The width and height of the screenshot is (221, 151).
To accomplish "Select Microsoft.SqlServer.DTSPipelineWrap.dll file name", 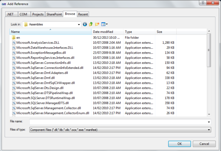I will pyautogui.click(x=45, y=93).
